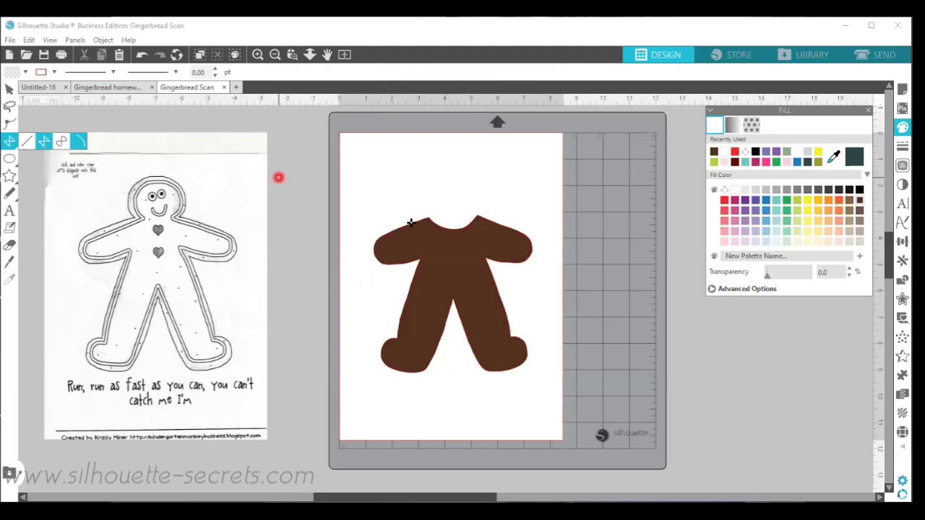925x520 pixels.
Task: Pick color with the eyedropper tool
Action: click(x=834, y=157)
